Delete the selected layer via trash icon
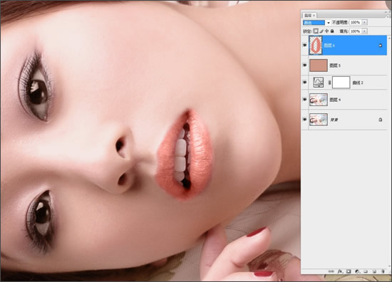This screenshot has height=282, width=392. coord(383,271)
